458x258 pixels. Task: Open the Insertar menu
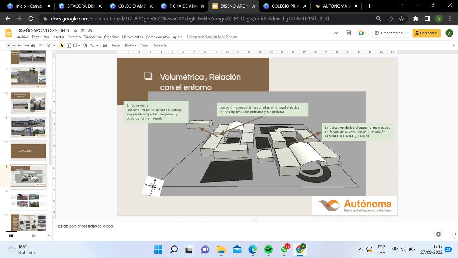58,37
